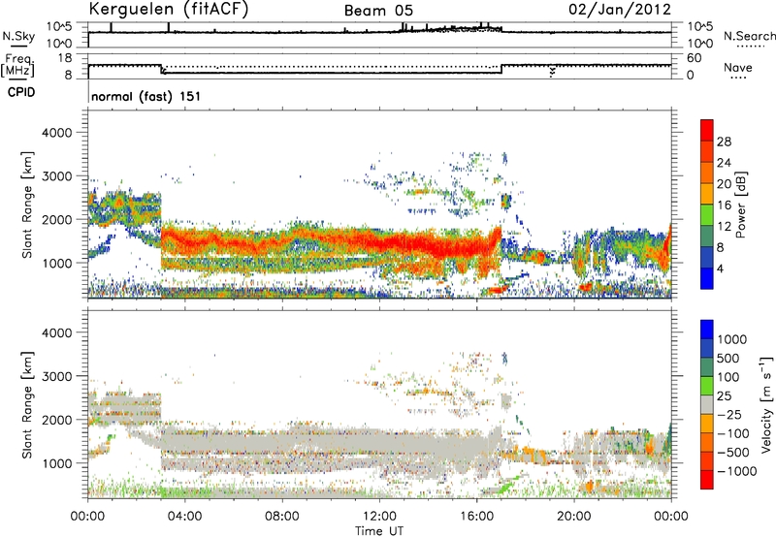This screenshot has width=776, height=537.
Task: Select the Slant Range label of Velocity panel
Action: click(x=27, y=404)
